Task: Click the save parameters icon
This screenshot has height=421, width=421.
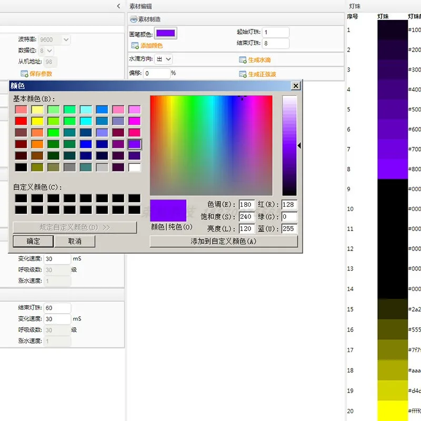Action: click(24, 74)
